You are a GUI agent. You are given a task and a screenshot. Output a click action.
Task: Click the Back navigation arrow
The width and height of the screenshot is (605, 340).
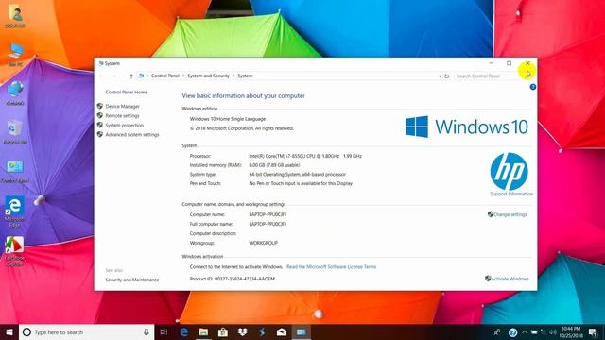tap(102, 76)
